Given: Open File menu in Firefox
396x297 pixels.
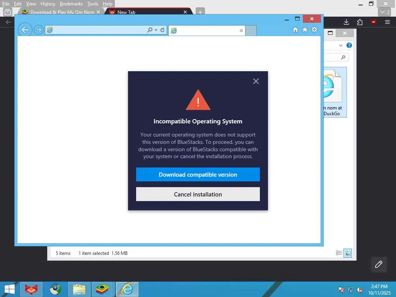Looking at the screenshot, I should 5,4.
